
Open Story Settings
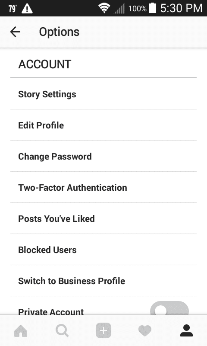tap(103, 94)
